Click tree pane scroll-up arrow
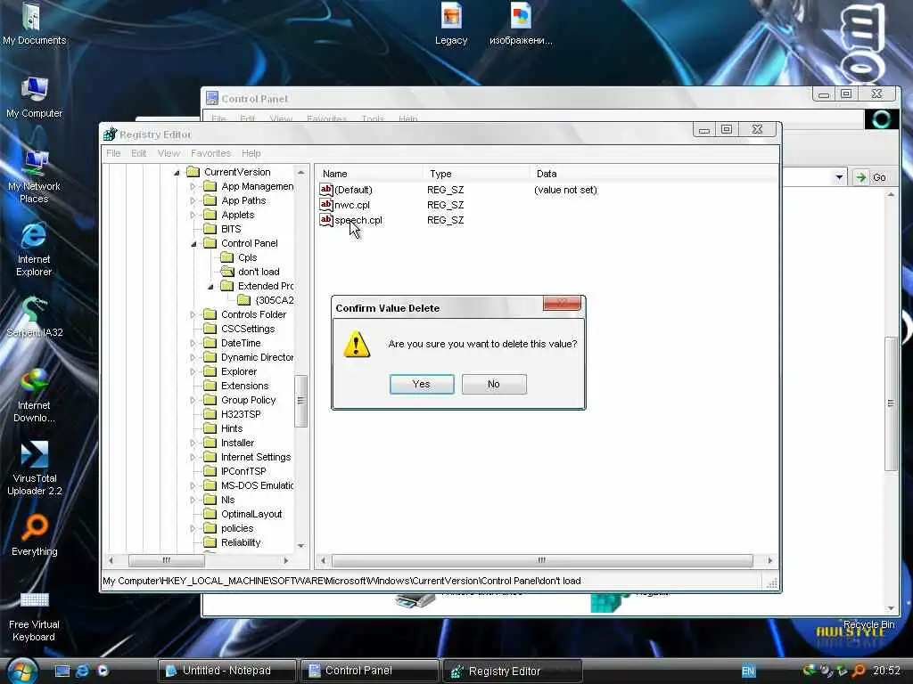Screen dimensions: 913x684 tap(301, 173)
